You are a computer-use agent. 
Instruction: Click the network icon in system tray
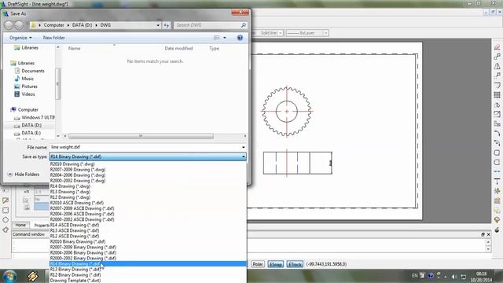point(463,276)
